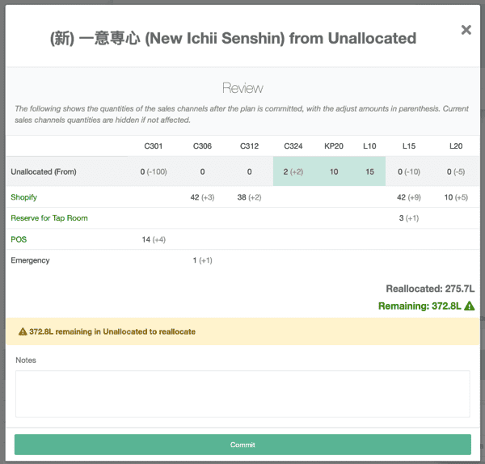Select the C312 column header
485x464 pixels.
pos(249,146)
